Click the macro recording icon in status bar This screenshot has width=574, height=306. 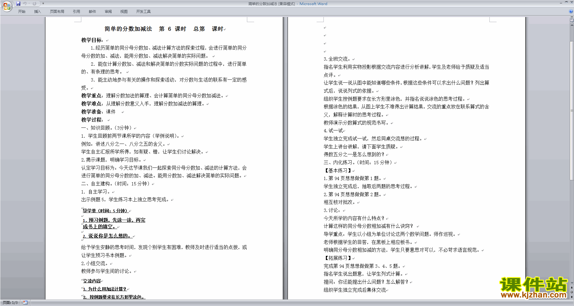point(25,303)
